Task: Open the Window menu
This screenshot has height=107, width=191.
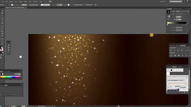Action: (36, 1)
